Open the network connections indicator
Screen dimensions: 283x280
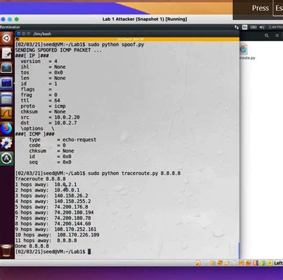click(236, 27)
